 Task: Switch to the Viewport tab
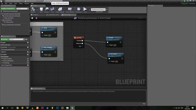pos(37,15)
